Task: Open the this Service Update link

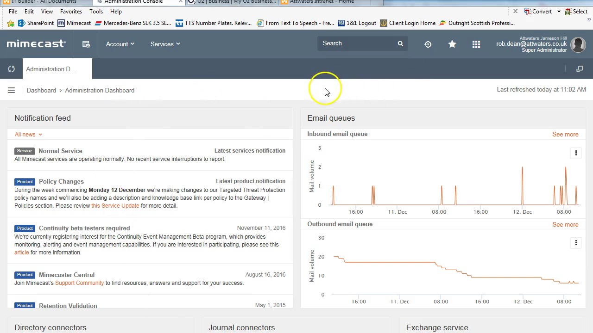Action: click(x=115, y=206)
